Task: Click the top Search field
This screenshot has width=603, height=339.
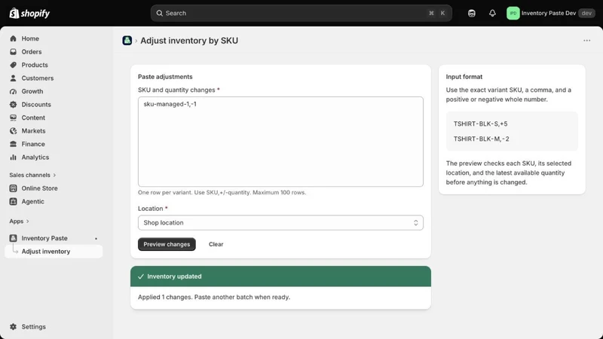Action: click(x=301, y=13)
